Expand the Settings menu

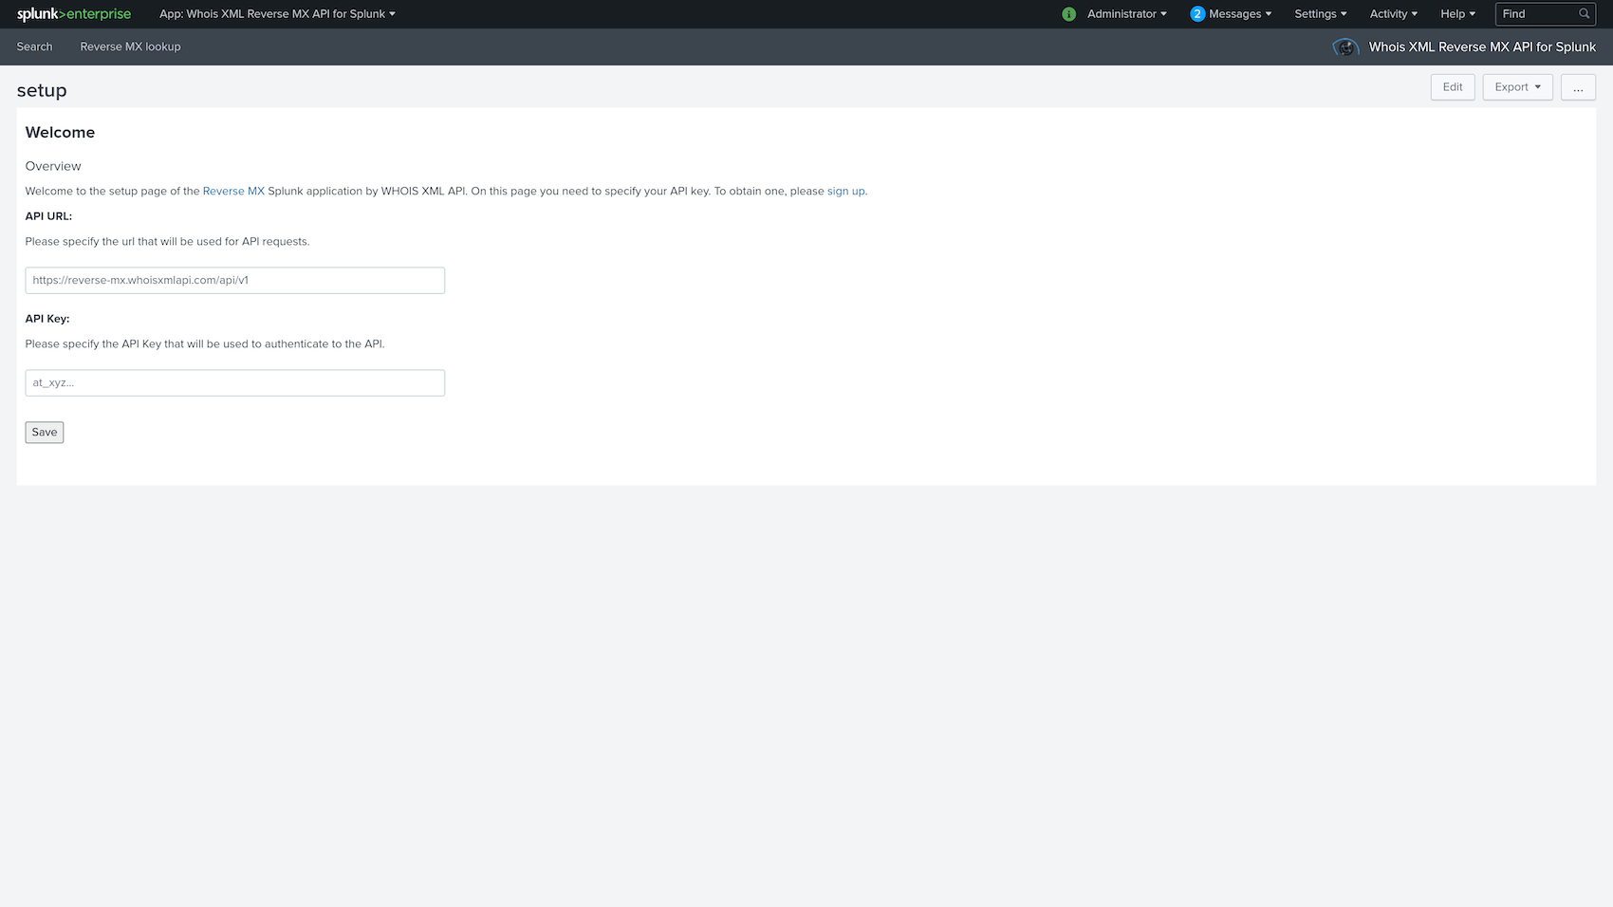1321,14
